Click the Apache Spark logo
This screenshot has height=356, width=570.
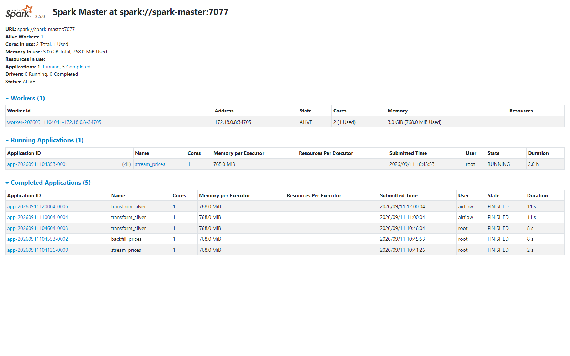[19, 12]
